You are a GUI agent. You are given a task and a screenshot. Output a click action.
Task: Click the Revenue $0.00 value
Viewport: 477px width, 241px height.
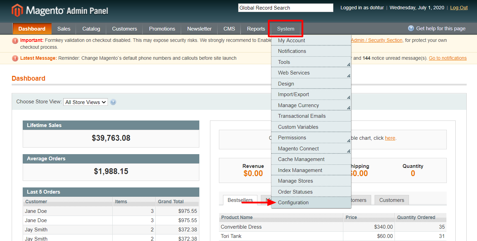tap(253, 173)
